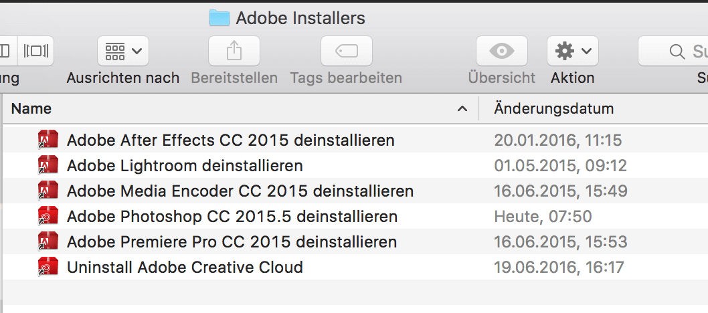
Task: Select Uninstall Adobe Creative Cloud entry
Action: (x=354, y=267)
